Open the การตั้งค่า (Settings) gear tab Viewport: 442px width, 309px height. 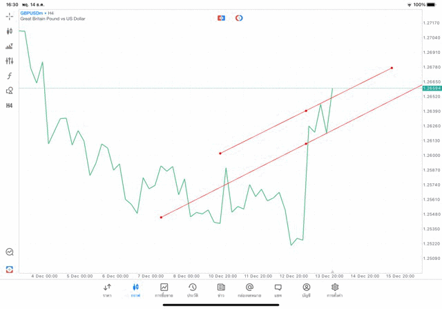[335, 290]
